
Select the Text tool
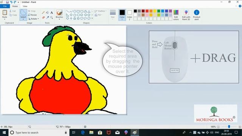51,12
